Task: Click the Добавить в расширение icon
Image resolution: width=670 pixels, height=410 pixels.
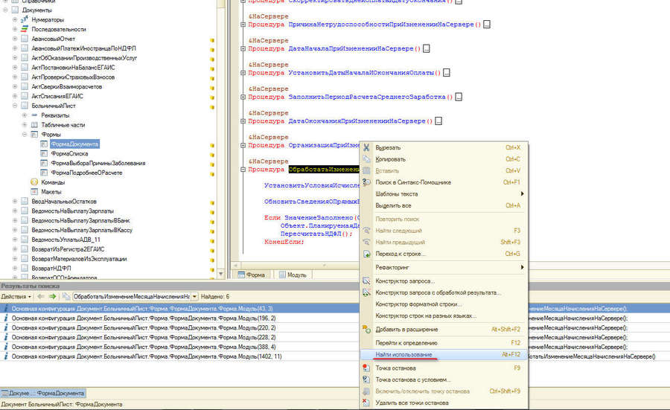Action: coord(366,329)
